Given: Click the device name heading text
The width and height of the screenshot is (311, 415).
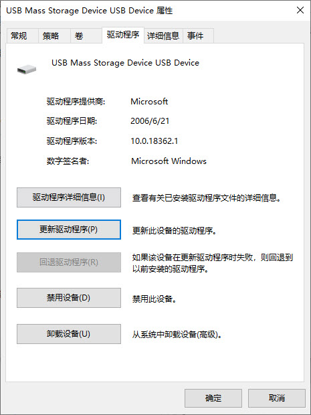Looking at the screenshot, I should click(125, 63).
